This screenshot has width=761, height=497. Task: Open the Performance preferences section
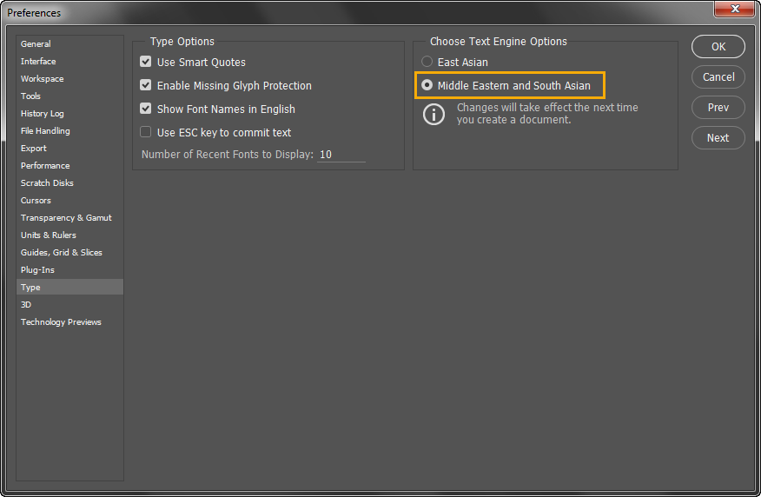[45, 166]
